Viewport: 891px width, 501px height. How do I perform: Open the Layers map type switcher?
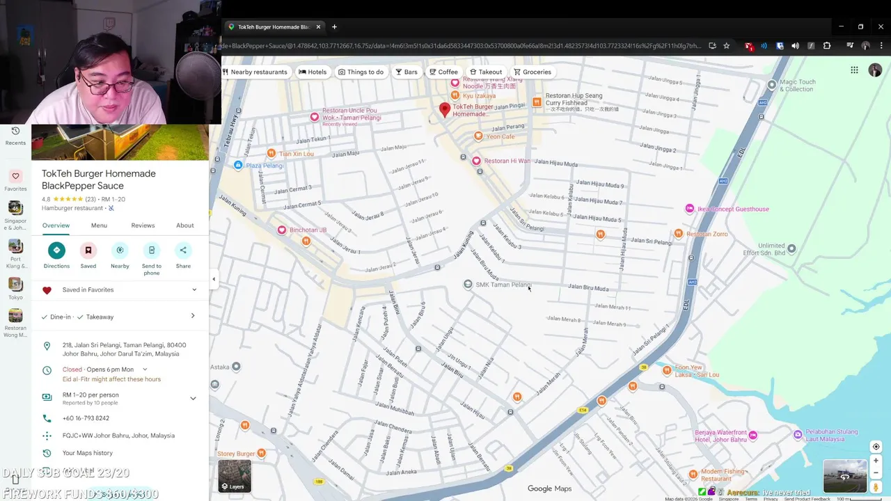tap(235, 476)
